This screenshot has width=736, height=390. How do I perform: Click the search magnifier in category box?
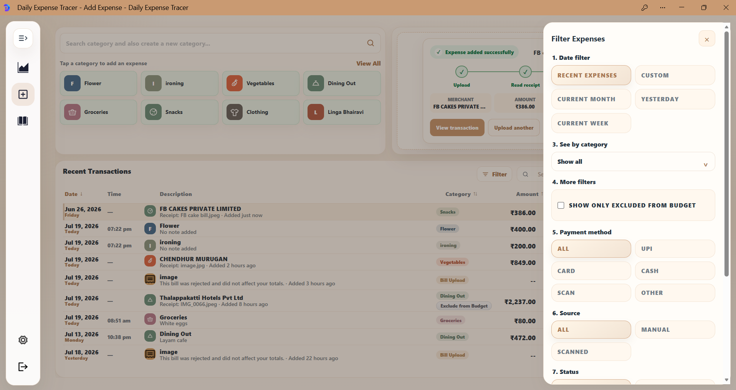(x=370, y=43)
